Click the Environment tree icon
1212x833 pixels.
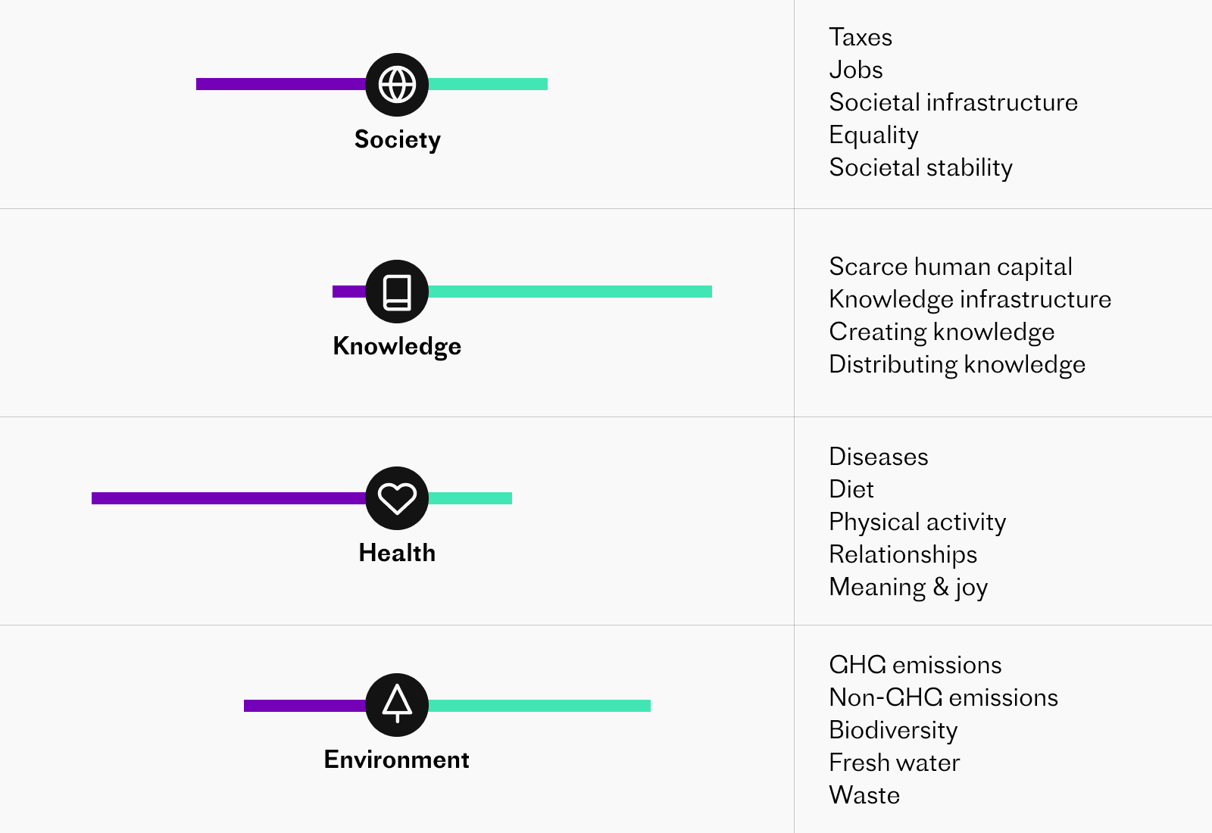pyautogui.click(x=397, y=705)
